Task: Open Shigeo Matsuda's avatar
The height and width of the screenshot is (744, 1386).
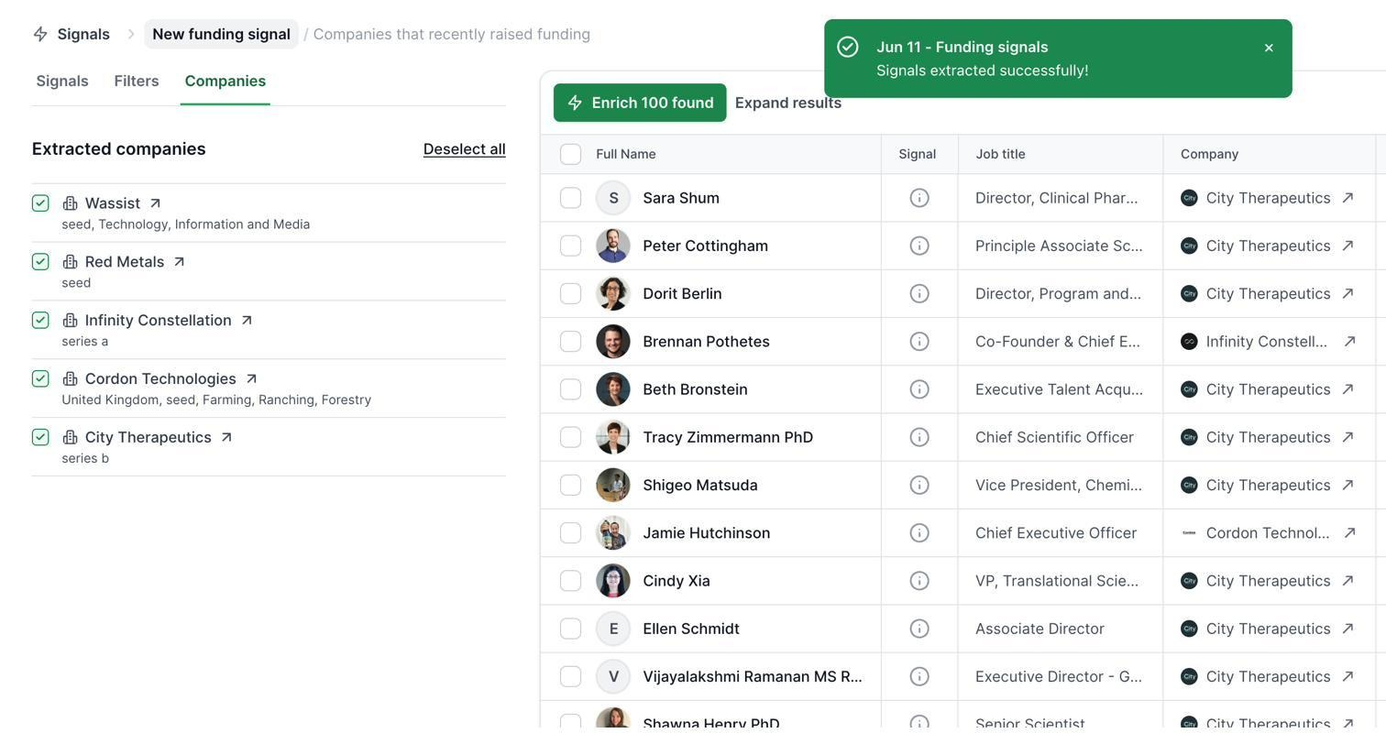Action: [x=613, y=486]
